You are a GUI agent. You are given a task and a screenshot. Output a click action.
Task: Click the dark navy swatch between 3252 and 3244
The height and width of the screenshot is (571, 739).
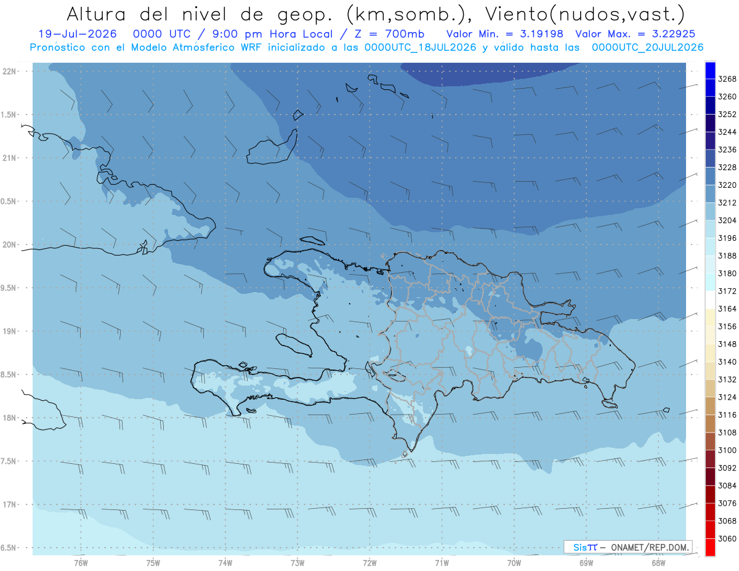pos(710,123)
